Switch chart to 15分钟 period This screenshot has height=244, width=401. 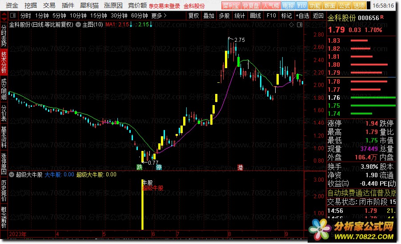coord(98,16)
